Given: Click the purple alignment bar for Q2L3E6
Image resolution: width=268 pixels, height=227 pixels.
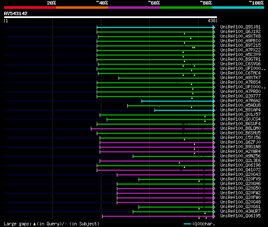Looking at the screenshot, I should coord(156,161).
